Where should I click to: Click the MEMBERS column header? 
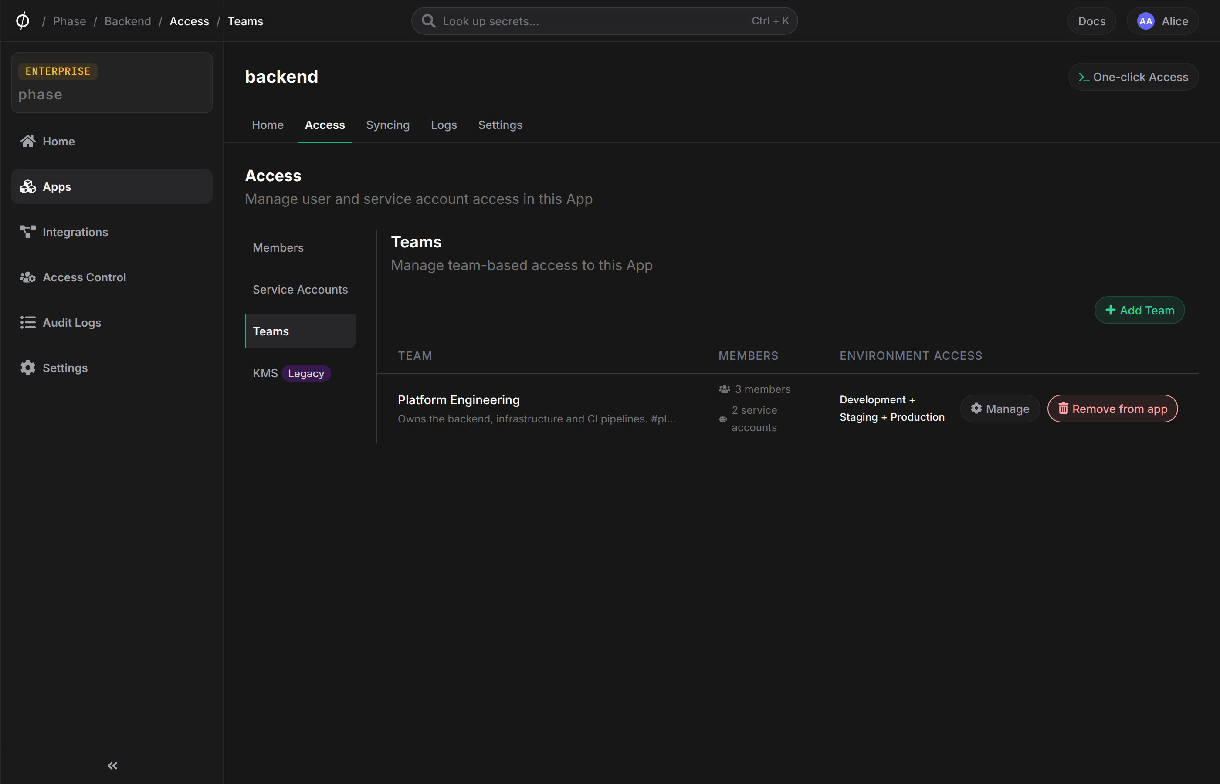tap(749, 355)
